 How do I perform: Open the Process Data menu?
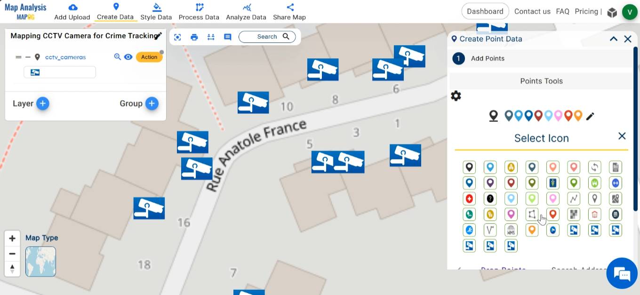coord(199,12)
